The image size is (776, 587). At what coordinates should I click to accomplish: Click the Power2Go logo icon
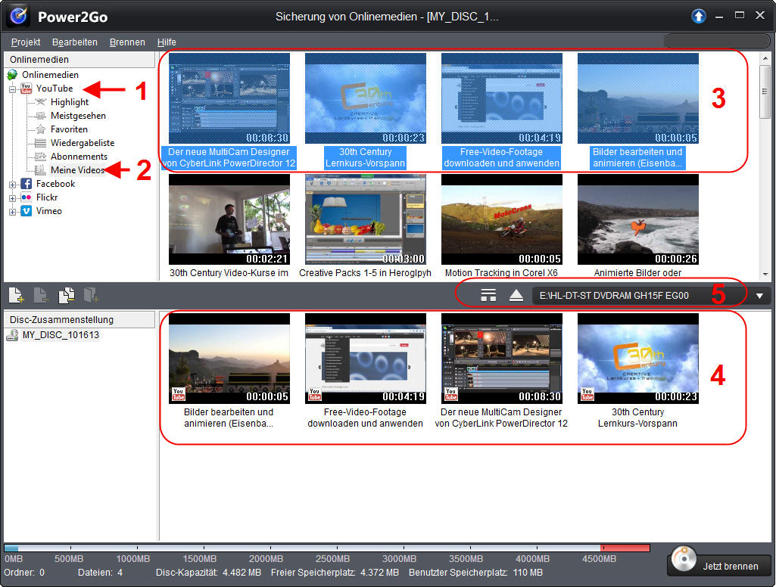point(19,16)
